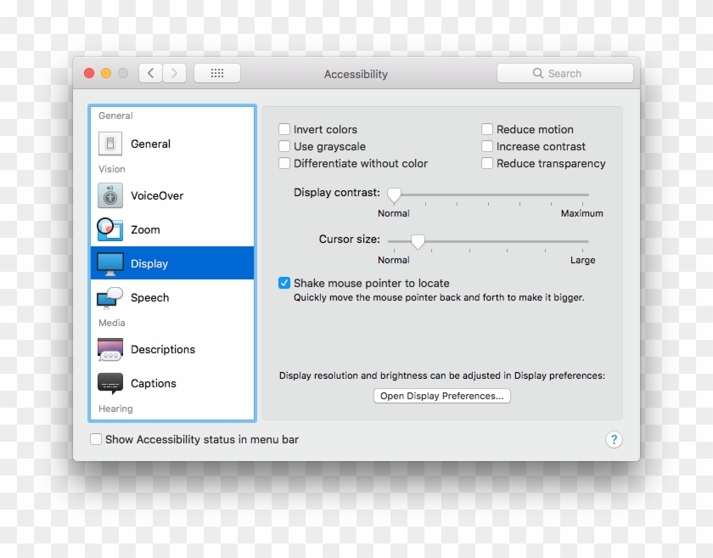Viewport: 713px width, 558px height.
Task: Navigate back using the back arrow
Action: [149, 72]
